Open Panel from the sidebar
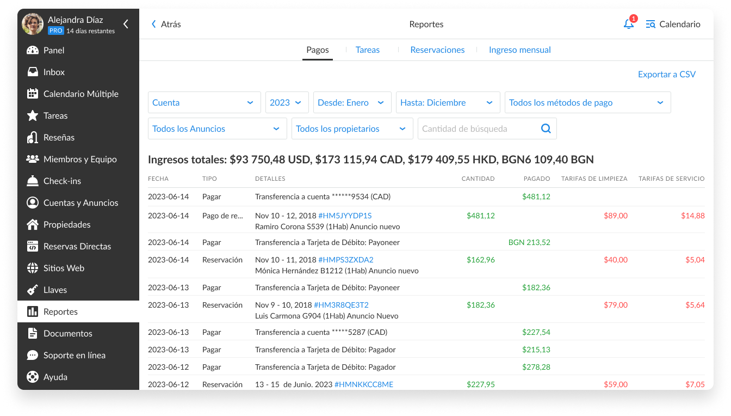This screenshot has height=416, width=731. [x=54, y=50]
